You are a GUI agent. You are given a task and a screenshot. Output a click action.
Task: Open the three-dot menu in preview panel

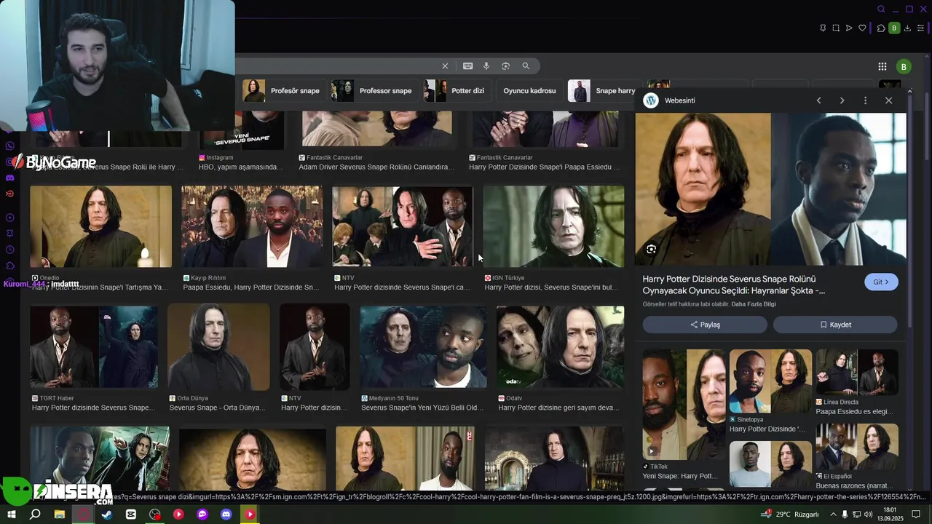point(865,100)
